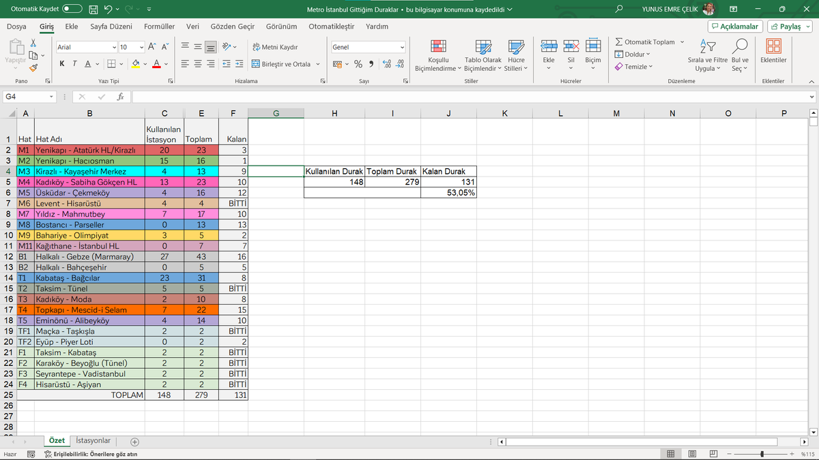This screenshot has width=819, height=460.
Task: Click Erişilebilirlik: Önerilere göz atın status
Action: tap(91, 454)
